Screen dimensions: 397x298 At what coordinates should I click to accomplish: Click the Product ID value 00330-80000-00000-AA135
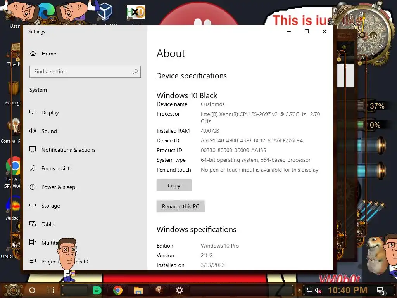(x=233, y=150)
